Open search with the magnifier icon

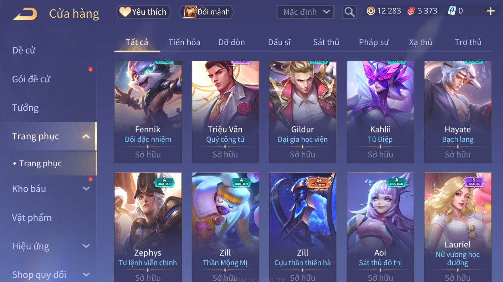pyautogui.click(x=349, y=12)
